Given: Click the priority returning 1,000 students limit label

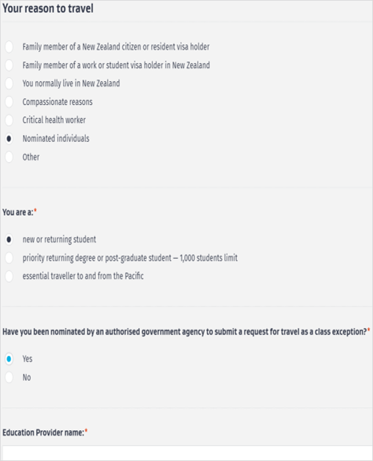Looking at the screenshot, I should click(130, 258).
